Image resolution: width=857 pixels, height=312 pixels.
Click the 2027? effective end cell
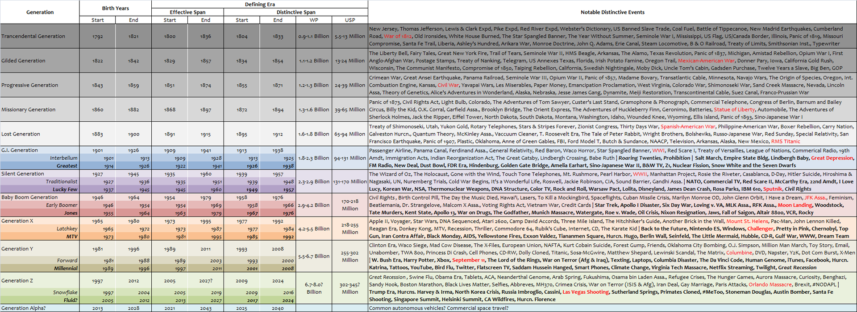pyautogui.click(x=206, y=281)
